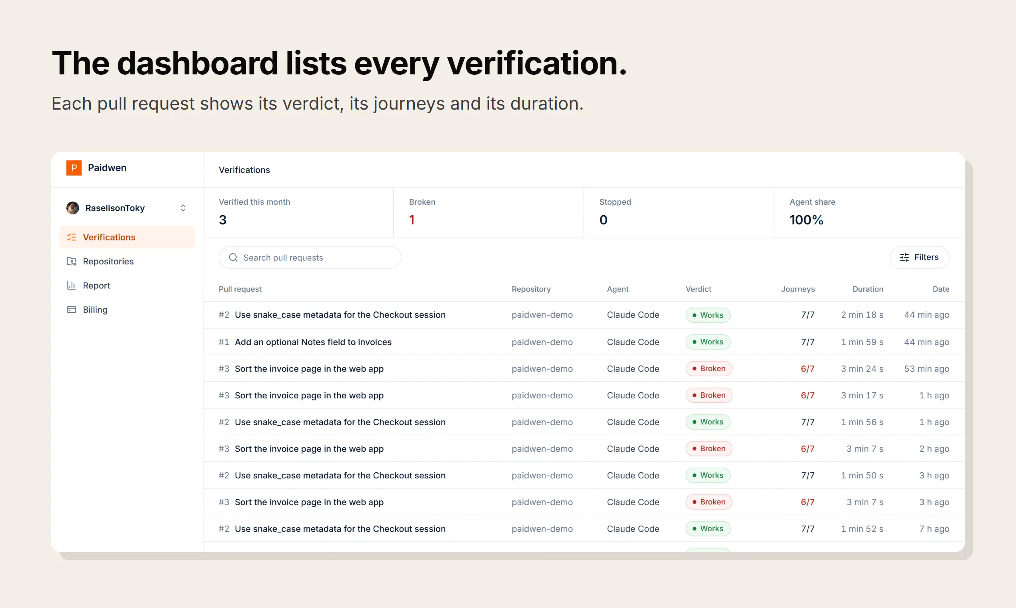Open the Repositories sidebar item
The height and width of the screenshot is (608, 1016).
click(x=127, y=261)
